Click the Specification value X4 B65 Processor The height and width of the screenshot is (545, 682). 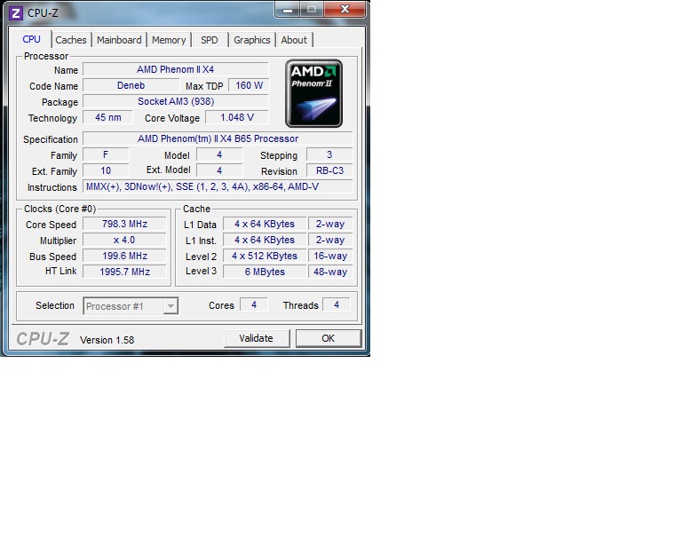[218, 138]
